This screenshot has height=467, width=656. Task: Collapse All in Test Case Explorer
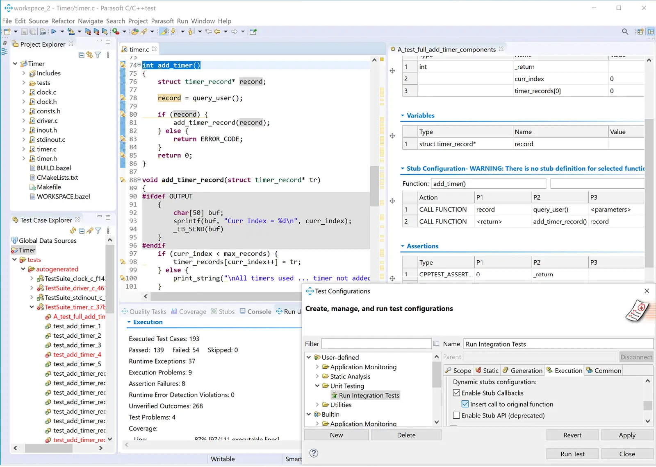(x=82, y=231)
